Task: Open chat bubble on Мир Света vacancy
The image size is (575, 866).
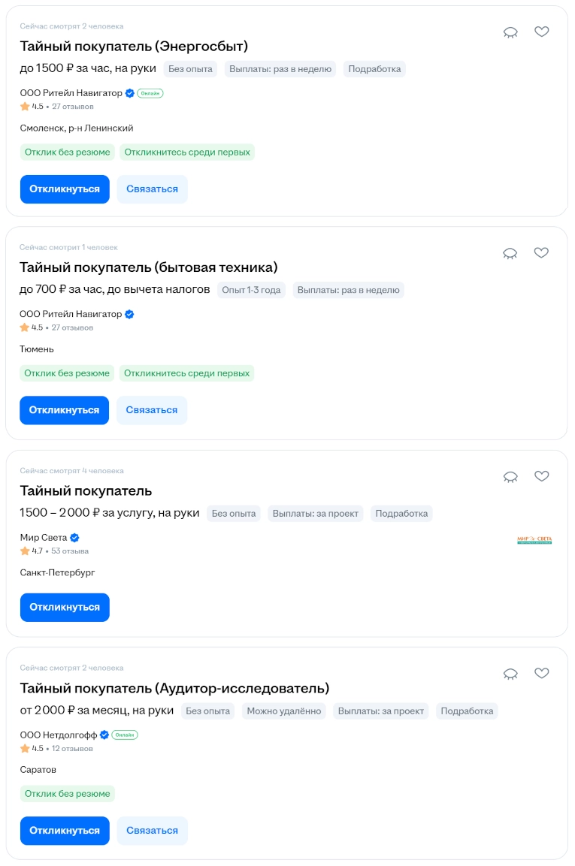Action: pyautogui.click(x=510, y=477)
